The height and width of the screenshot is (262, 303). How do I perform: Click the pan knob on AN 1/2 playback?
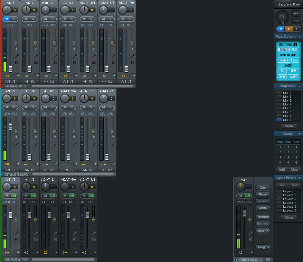[x=7, y=98]
